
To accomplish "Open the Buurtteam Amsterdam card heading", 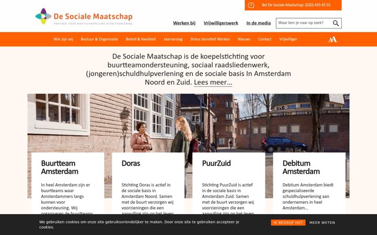I will (60, 168).
